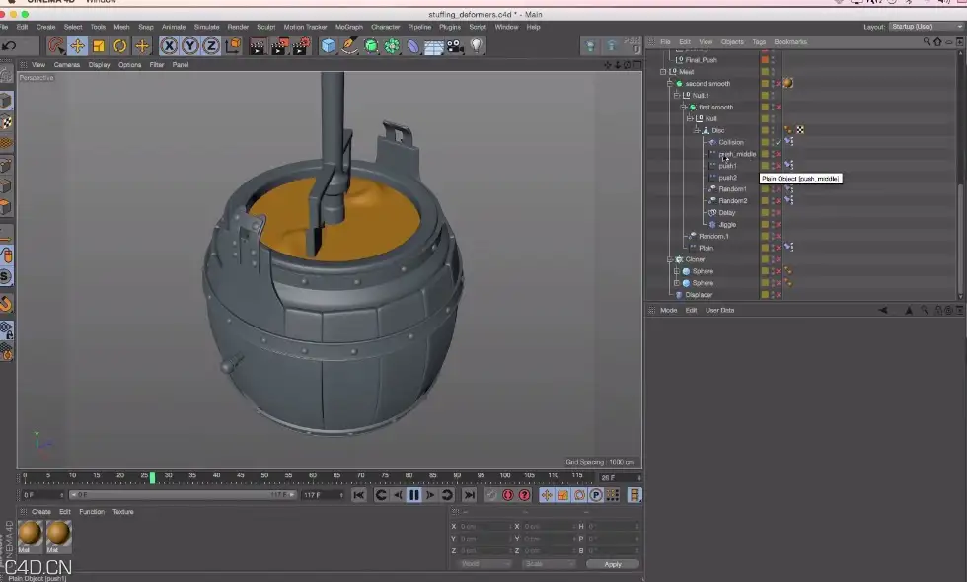
Task: Select the Jiggle deformer row
Action: pyautogui.click(x=727, y=225)
